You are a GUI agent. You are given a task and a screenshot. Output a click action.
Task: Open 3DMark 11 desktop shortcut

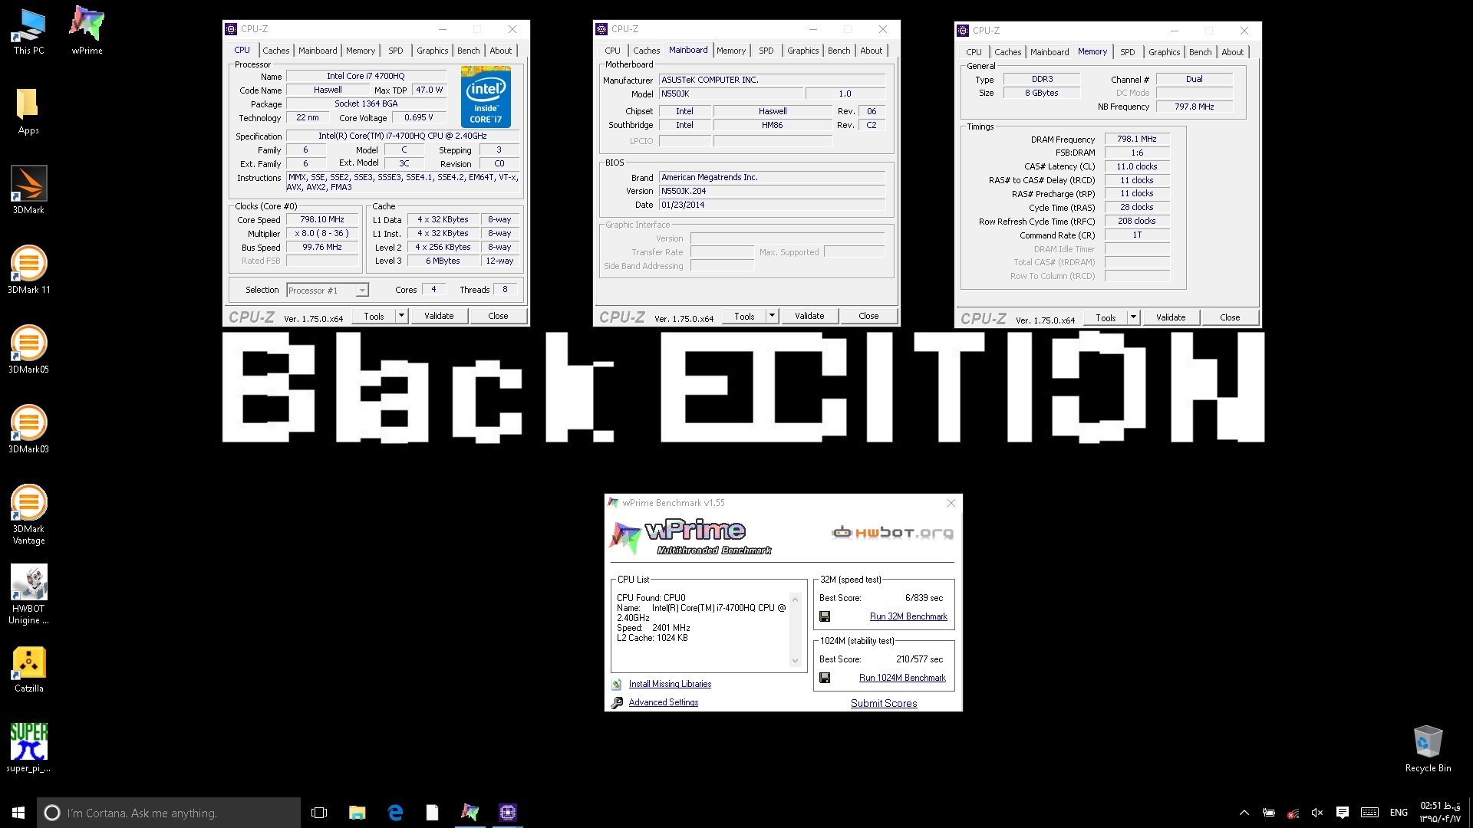point(28,270)
